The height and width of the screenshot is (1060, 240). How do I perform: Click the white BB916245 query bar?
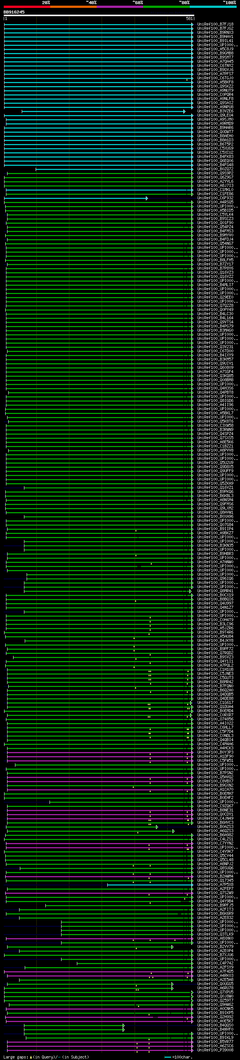click(99, 16)
